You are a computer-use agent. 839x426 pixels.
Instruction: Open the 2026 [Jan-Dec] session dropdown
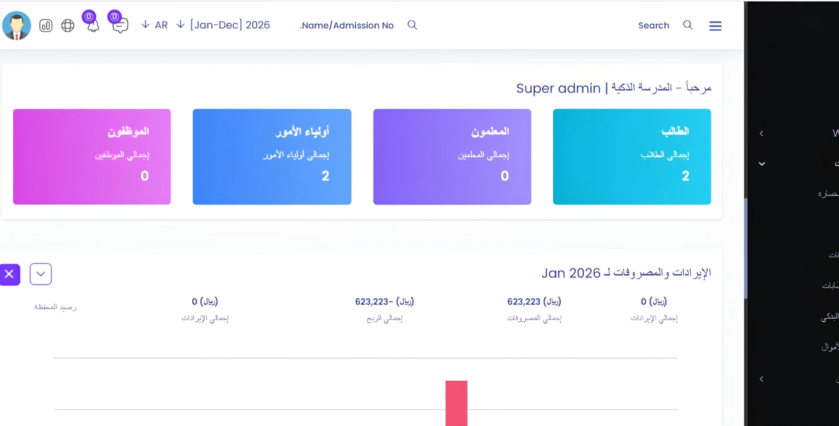point(223,25)
